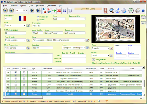Toggle Possession checkbox for row 14
Viewport: 147px width, 104px height.
coord(15,72)
